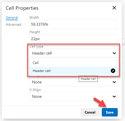Click the checkmark icon beside Header cell

coord(113,71)
